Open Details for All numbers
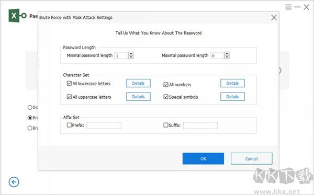The width and height of the screenshot is (314, 195). point(232,83)
